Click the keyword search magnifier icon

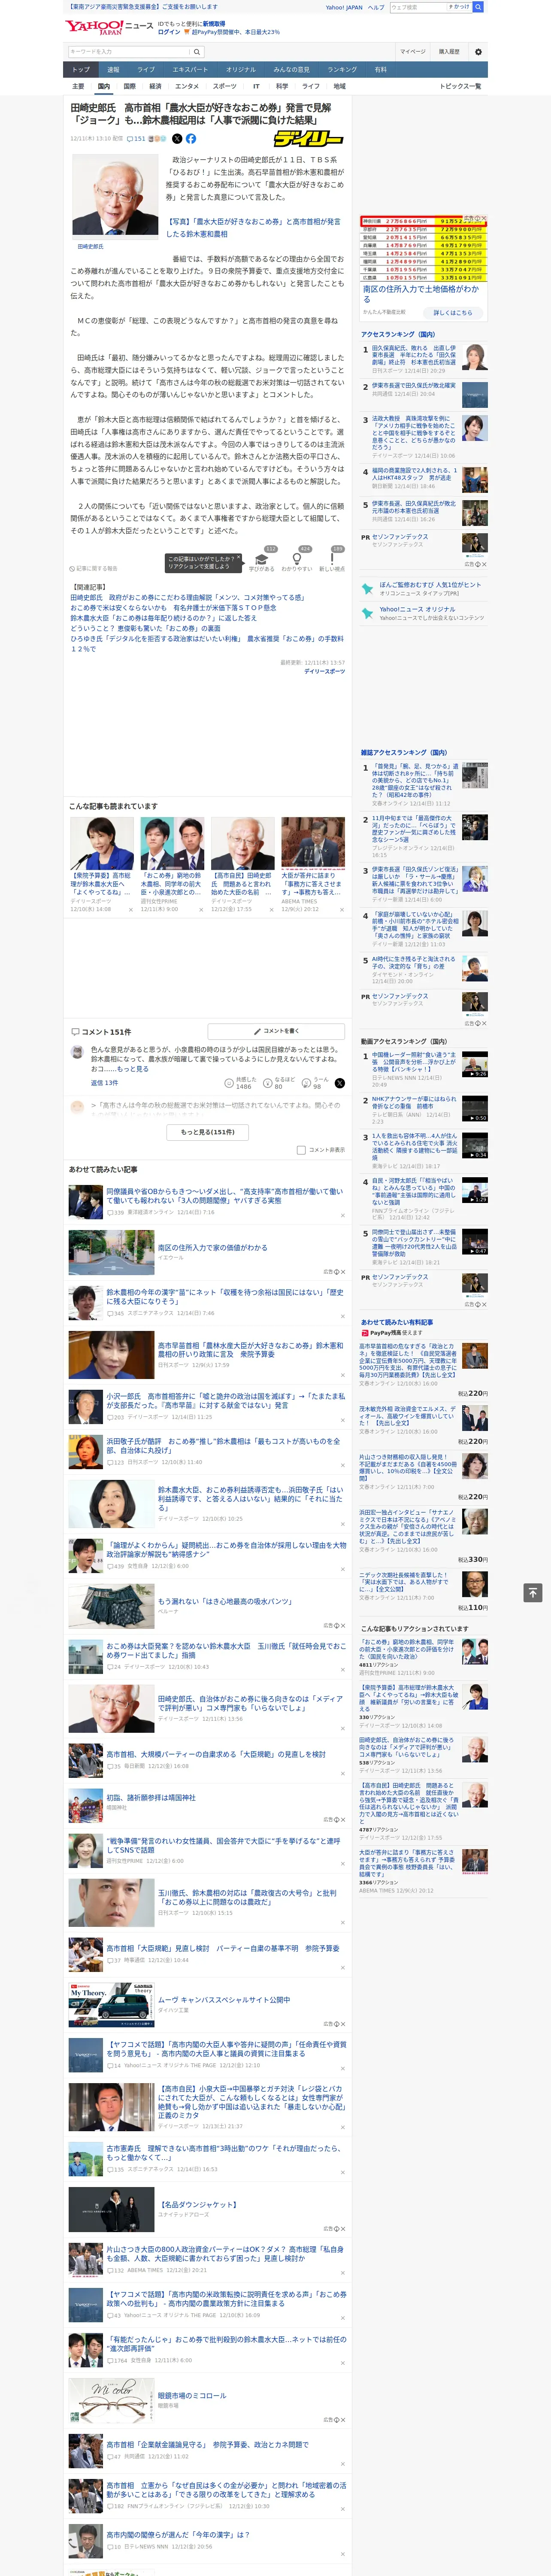click(x=197, y=51)
